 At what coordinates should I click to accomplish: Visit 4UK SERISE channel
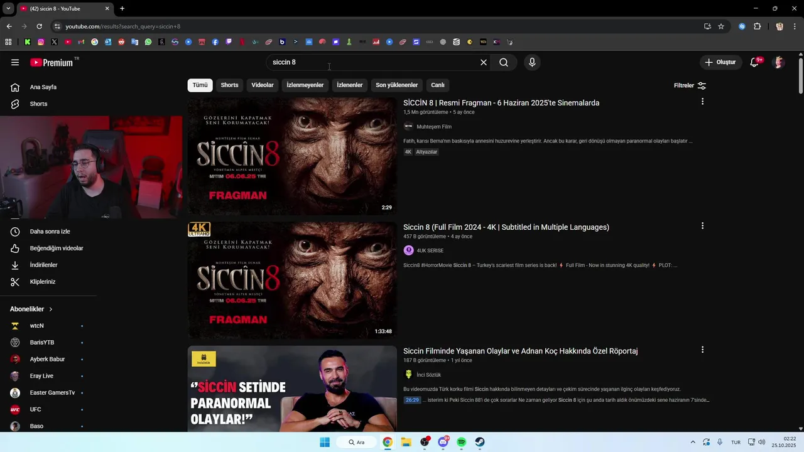click(x=430, y=250)
